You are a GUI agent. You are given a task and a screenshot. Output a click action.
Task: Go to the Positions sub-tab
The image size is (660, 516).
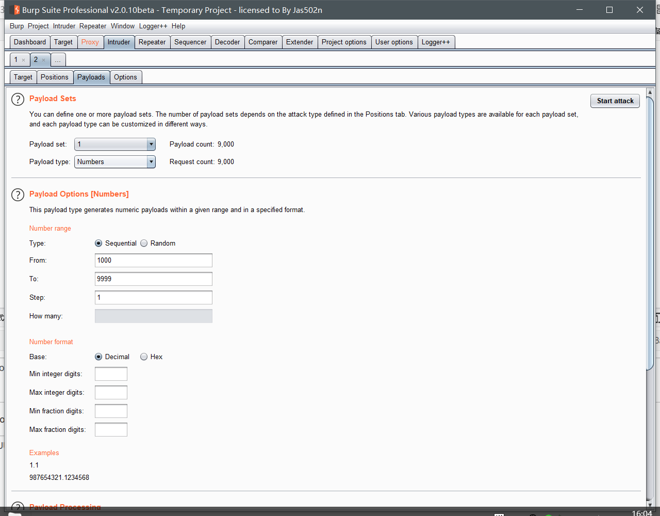54,77
